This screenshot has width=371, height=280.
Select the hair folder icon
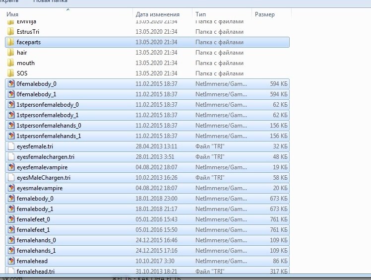coord(11,53)
